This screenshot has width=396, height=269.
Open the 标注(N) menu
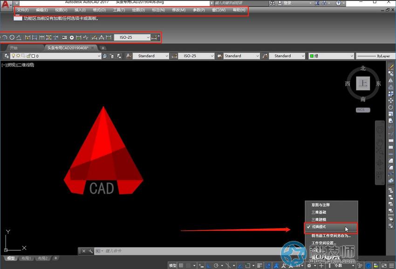point(158,10)
